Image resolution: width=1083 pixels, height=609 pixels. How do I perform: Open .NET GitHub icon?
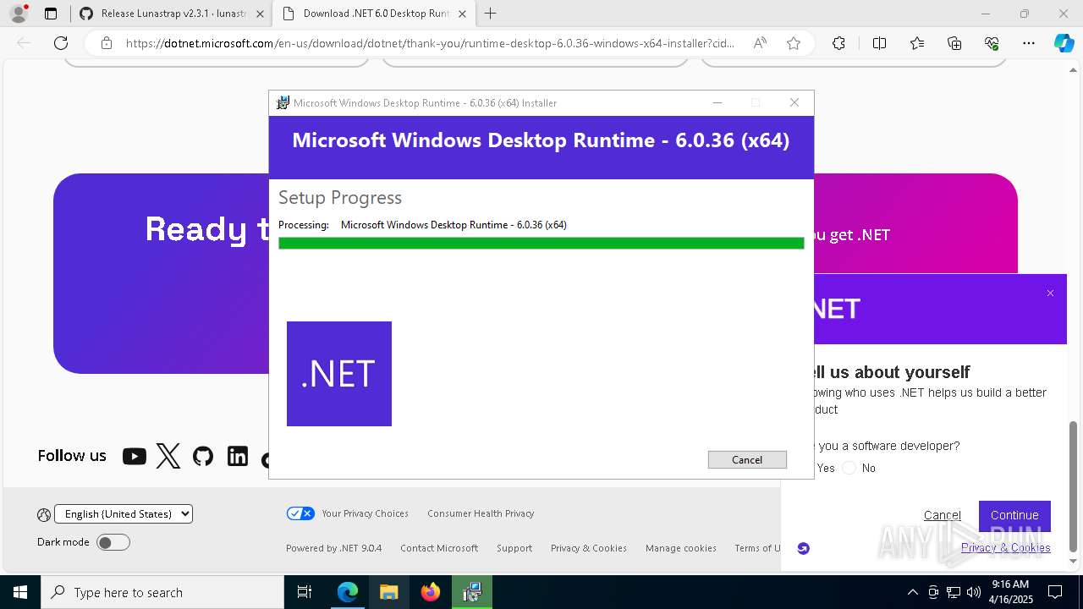click(203, 457)
